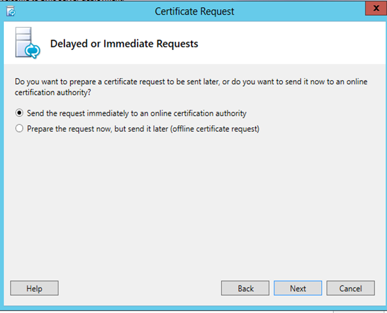Click the 'Do you want to prepare' question line
387x313 pixels.
[191, 82]
